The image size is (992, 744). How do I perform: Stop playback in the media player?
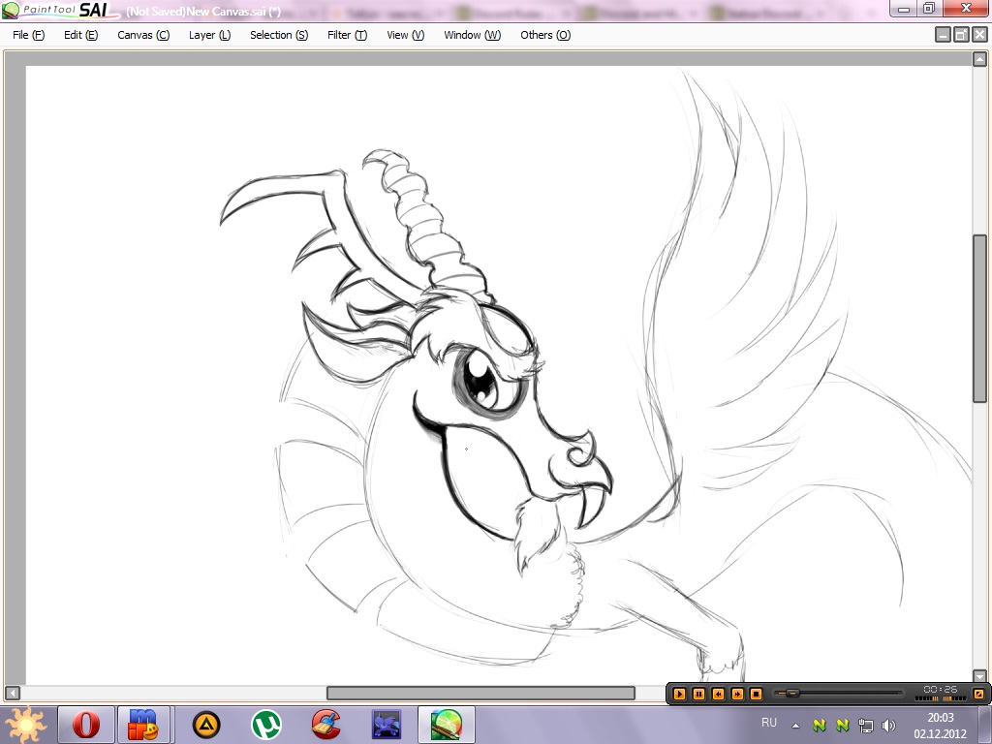(756, 694)
